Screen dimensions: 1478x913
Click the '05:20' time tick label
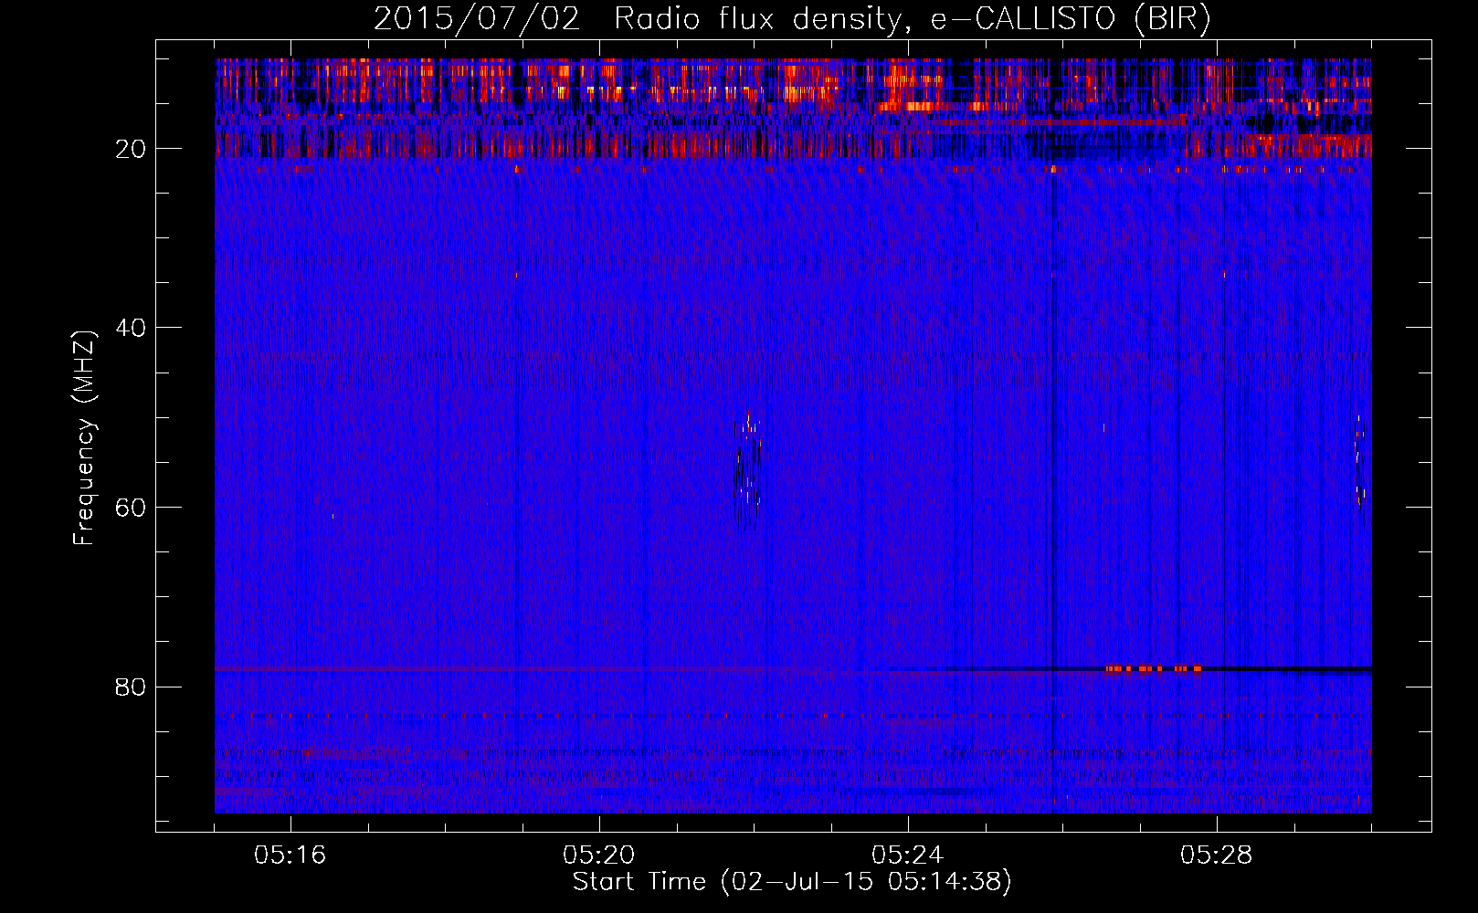599,855
